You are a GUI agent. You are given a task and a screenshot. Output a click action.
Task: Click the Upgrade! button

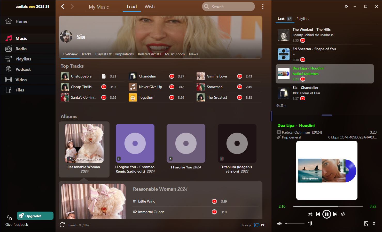point(35,216)
